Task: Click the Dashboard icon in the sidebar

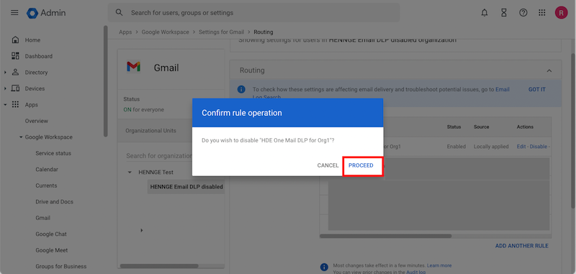Action: click(x=15, y=56)
